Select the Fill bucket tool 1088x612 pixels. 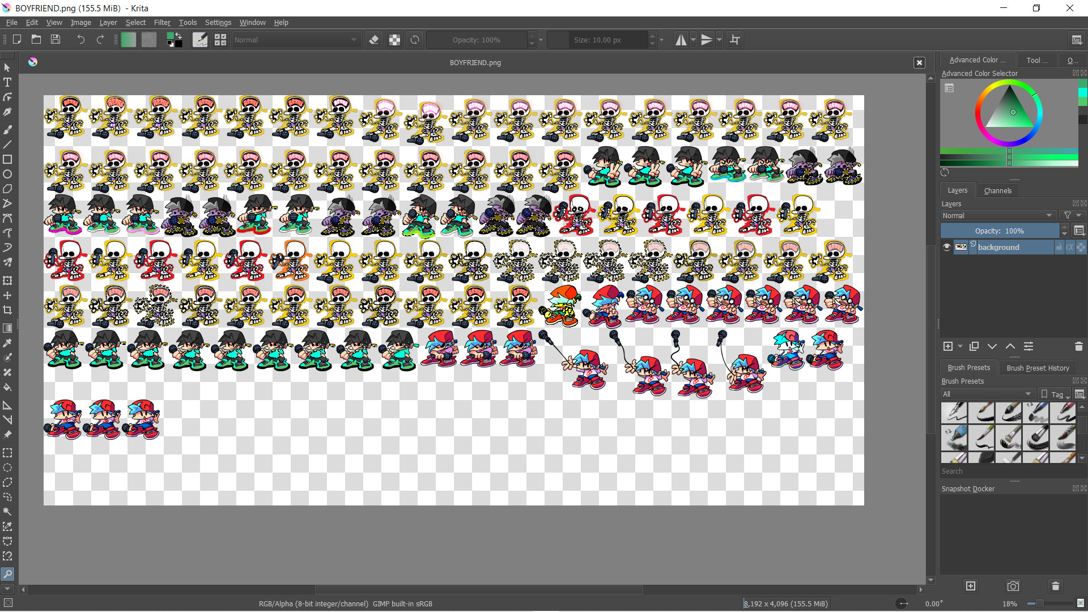(7, 388)
